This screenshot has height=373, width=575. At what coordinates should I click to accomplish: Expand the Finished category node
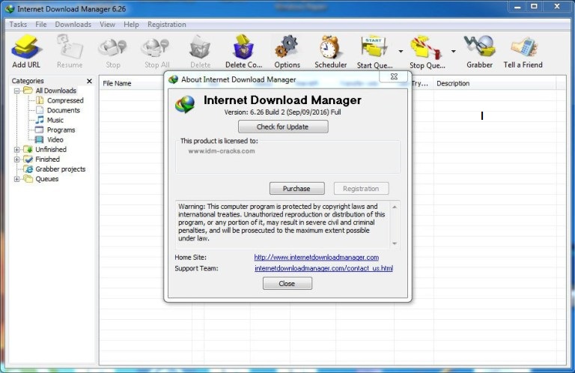coord(16,160)
